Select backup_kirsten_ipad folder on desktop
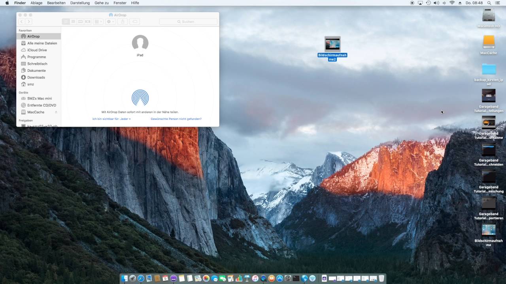506x284 pixels. click(x=489, y=74)
